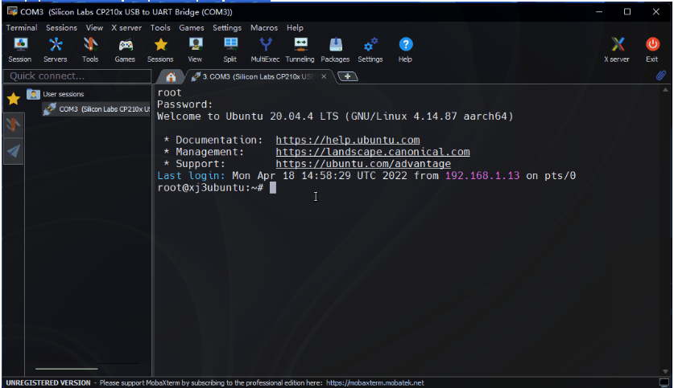
Task: Open the ubuntu.com/advantage link
Action: click(363, 164)
